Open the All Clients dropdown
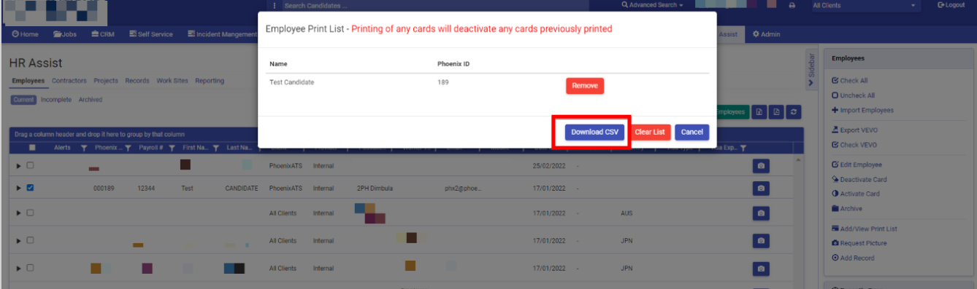 click(865, 6)
